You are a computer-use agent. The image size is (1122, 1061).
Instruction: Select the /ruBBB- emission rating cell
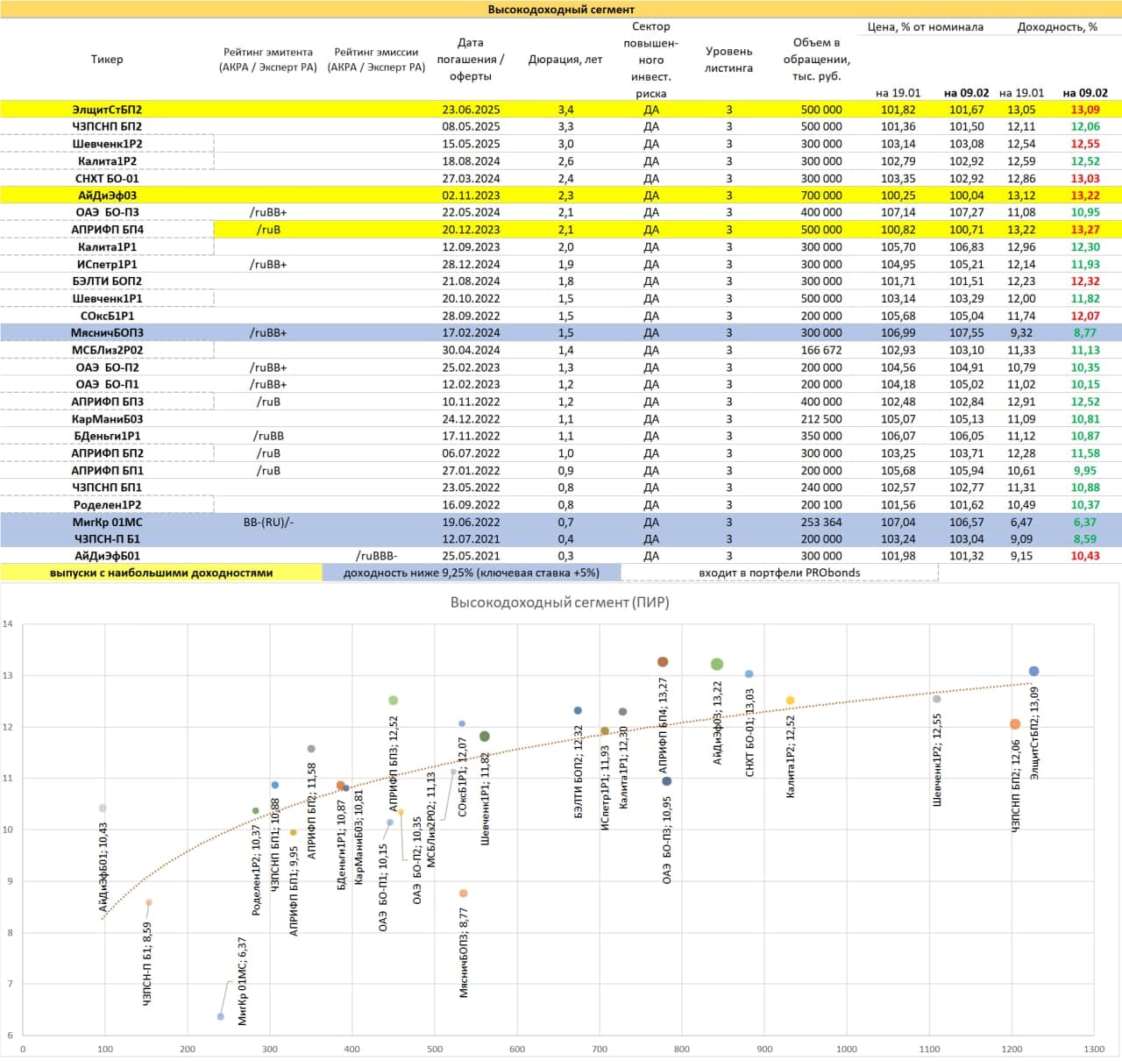376,556
